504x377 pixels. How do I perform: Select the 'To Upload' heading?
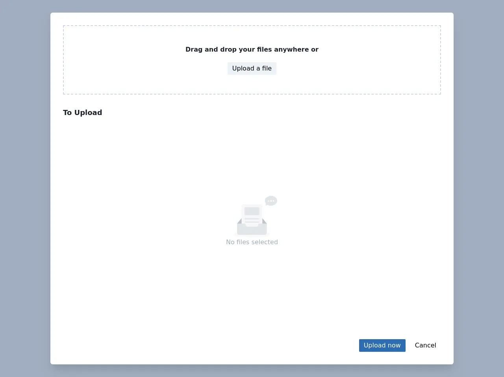coord(83,113)
